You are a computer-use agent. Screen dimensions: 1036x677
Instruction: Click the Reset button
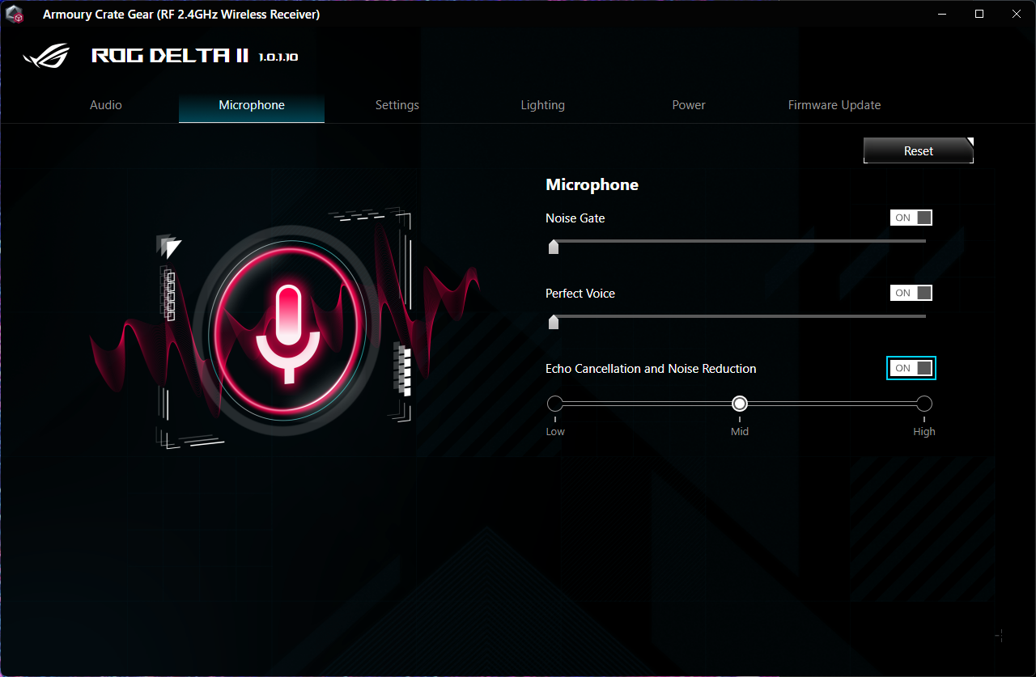[919, 150]
